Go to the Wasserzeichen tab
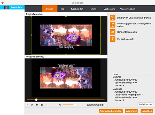 128,9
